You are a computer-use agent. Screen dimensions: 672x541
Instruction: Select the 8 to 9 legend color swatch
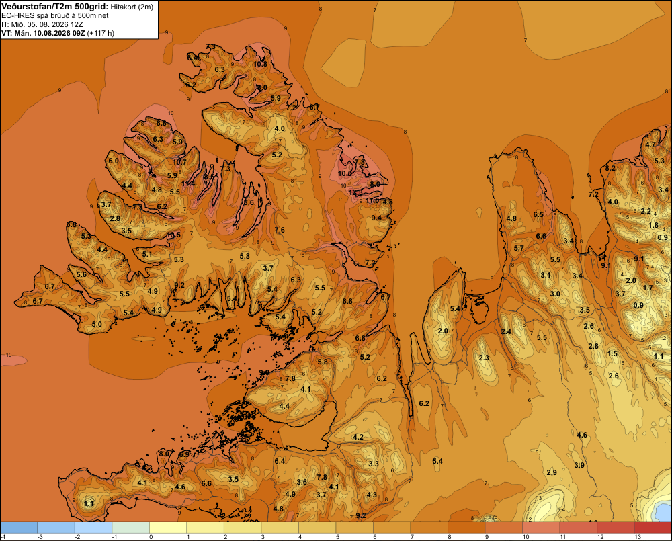[x=466, y=528]
